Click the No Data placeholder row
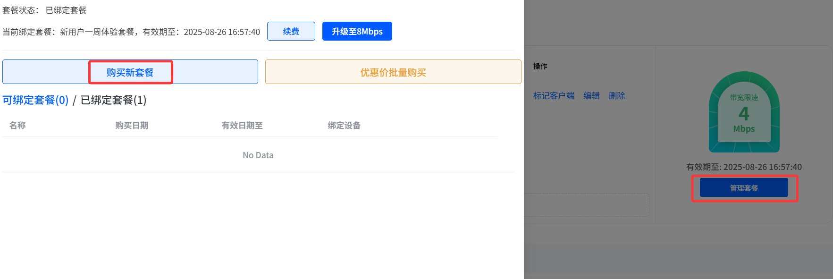The height and width of the screenshot is (279, 833). [258, 155]
